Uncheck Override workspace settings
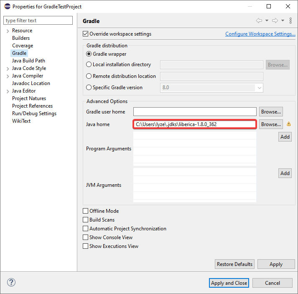The height and width of the screenshot is (294, 298). point(86,34)
